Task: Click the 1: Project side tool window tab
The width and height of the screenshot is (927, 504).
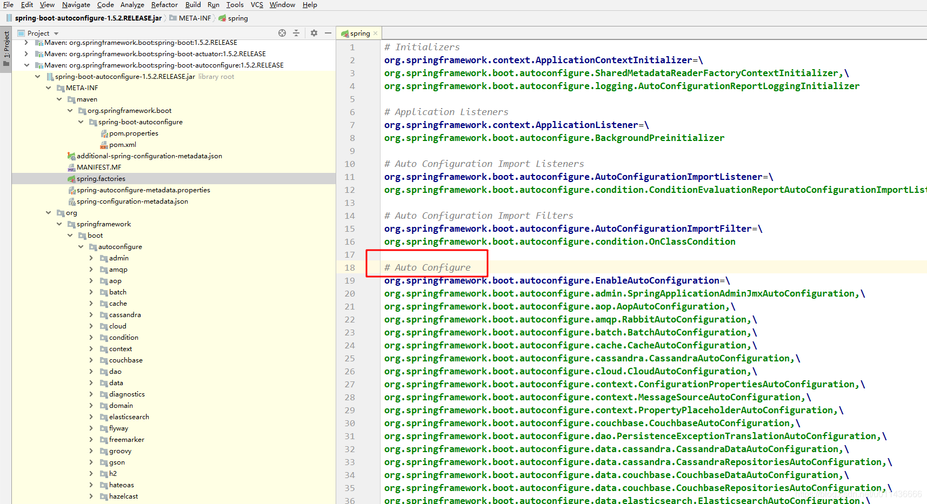Action: (x=6, y=49)
